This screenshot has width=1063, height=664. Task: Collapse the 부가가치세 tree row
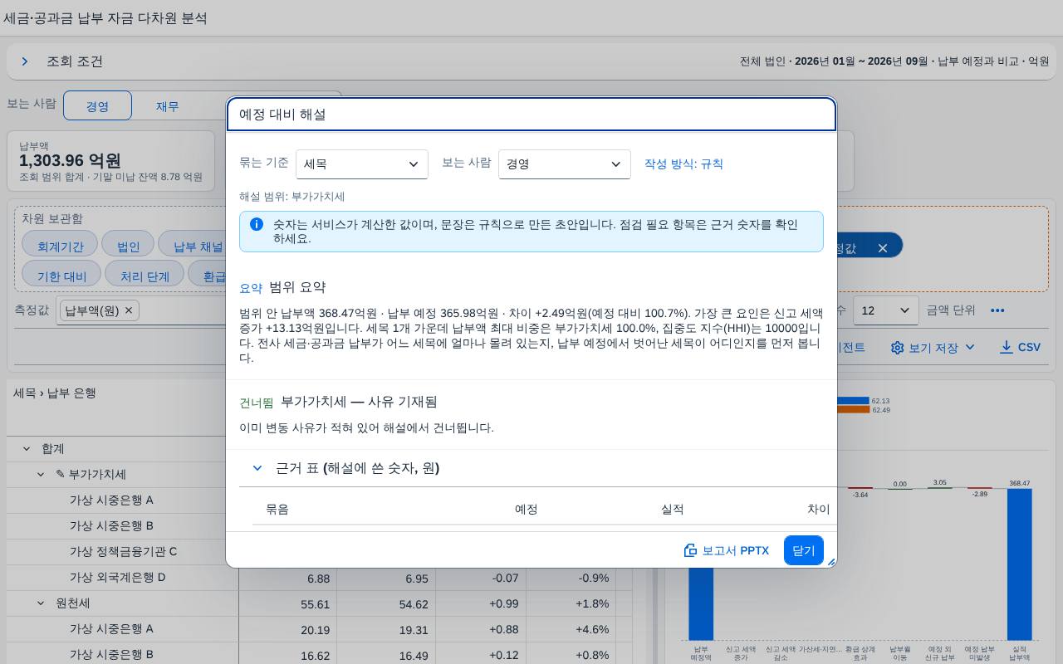[x=41, y=475]
